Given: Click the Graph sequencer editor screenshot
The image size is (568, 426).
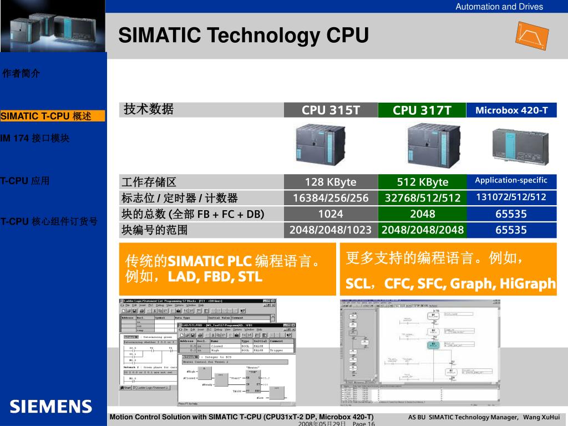Looking at the screenshot, I should click(420, 352).
